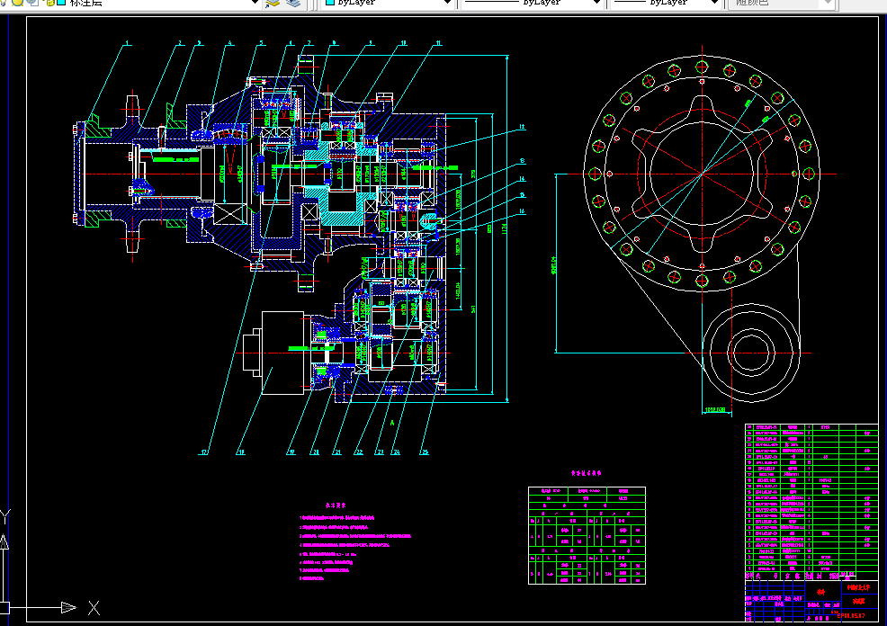Click the viewport freeze icon in layer row
Viewport: 887px width, 626px height.
click(33, 3)
